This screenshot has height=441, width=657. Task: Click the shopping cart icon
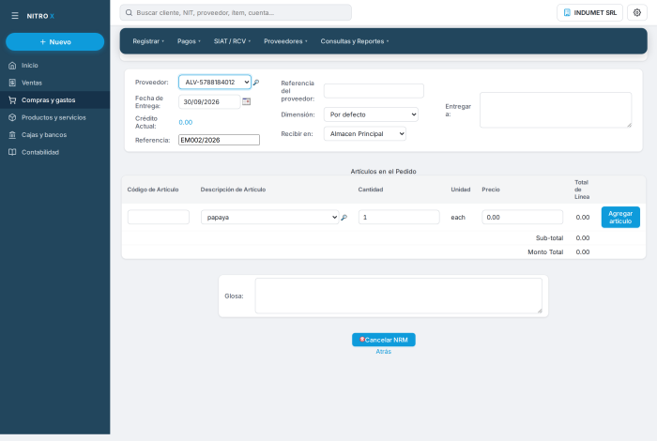pyautogui.click(x=12, y=100)
